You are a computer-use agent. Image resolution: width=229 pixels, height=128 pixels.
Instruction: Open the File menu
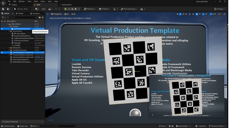point(9,1)
